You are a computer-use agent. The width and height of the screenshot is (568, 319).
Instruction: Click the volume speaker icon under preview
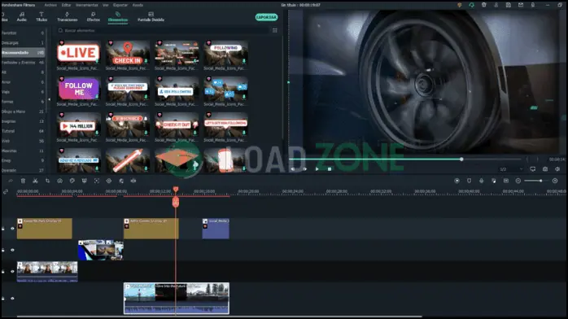click(x=557, y=169)
